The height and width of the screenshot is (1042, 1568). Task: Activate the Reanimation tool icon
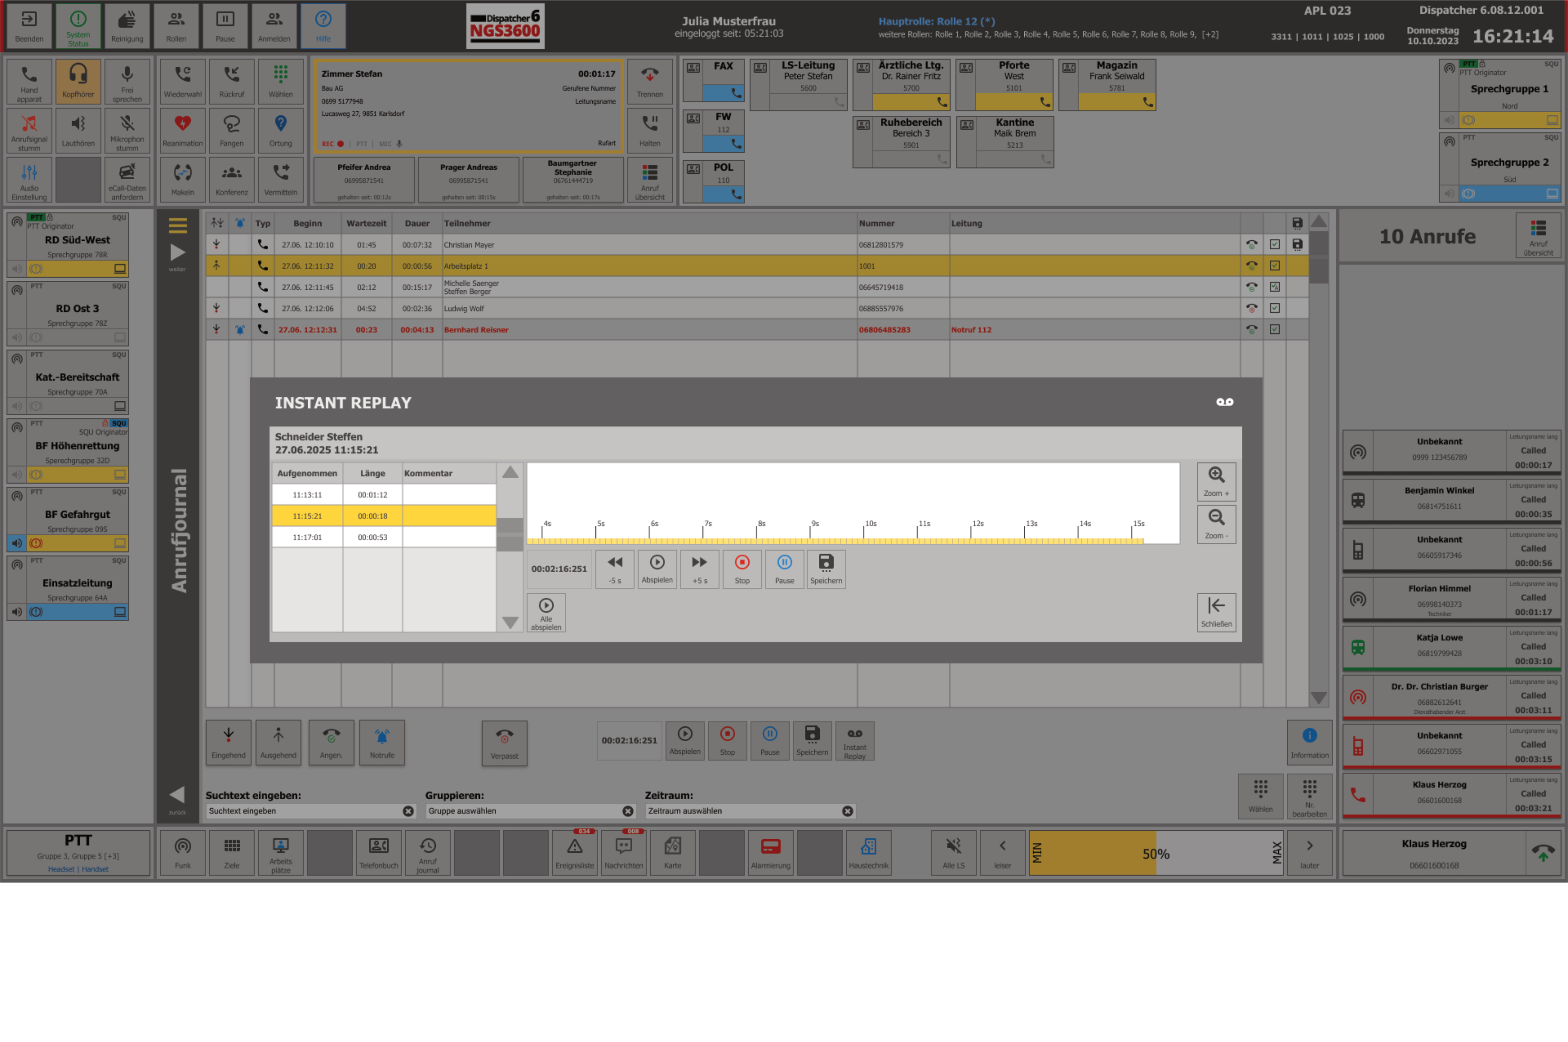click(x=183, y=130)
